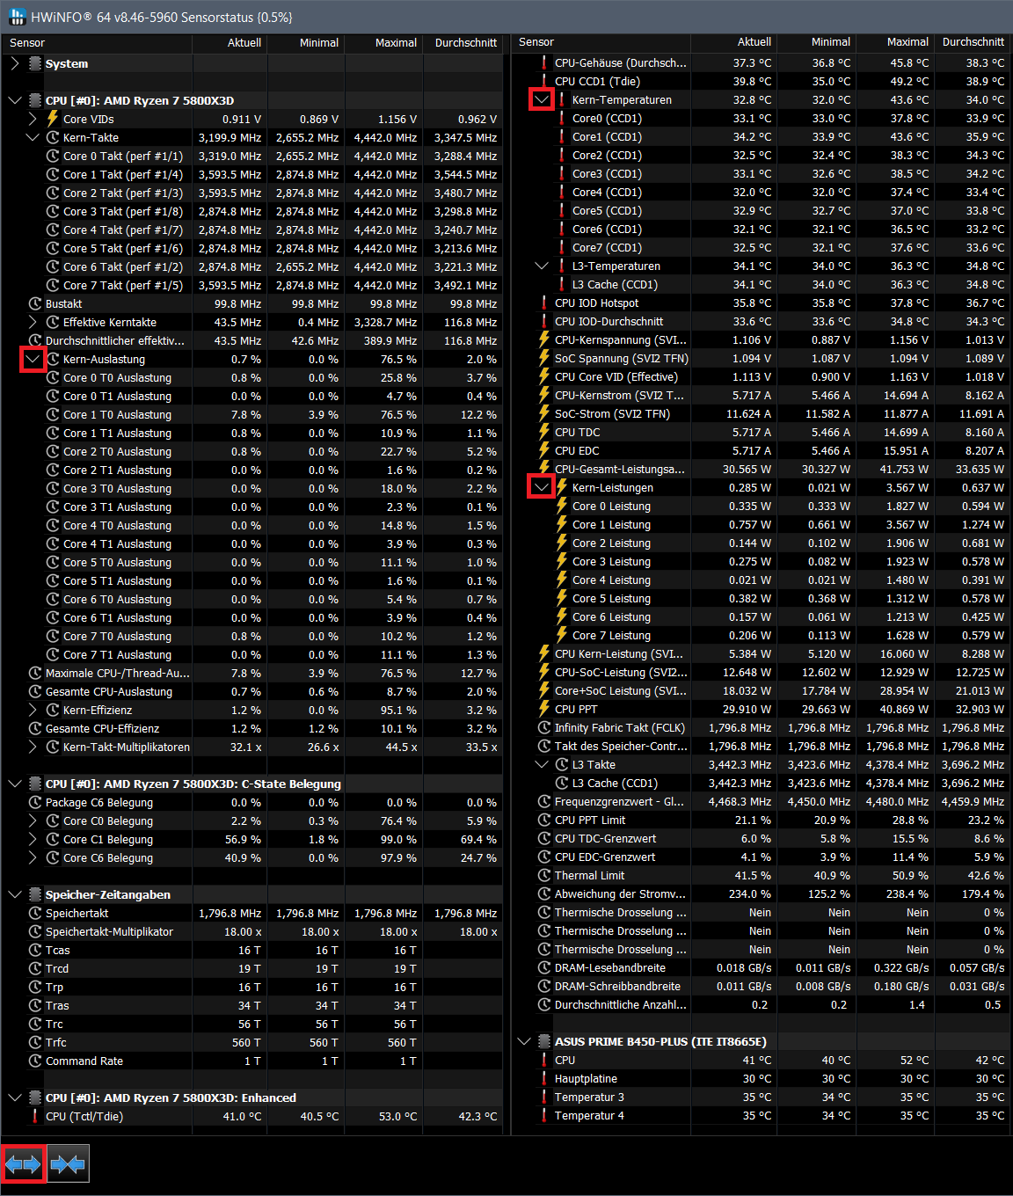1013x1196 pixels.
Task: Click left pane Maximal column header
Action: coord(384,42)
